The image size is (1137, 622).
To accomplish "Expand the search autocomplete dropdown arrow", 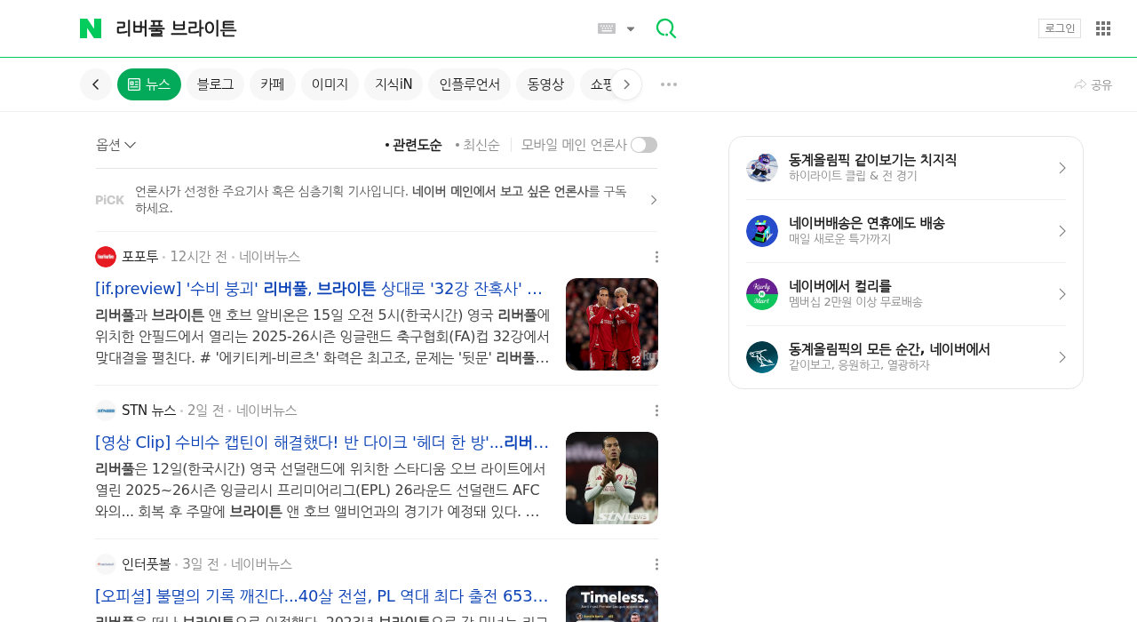I will pyautogui.click(x=631, y=28).
